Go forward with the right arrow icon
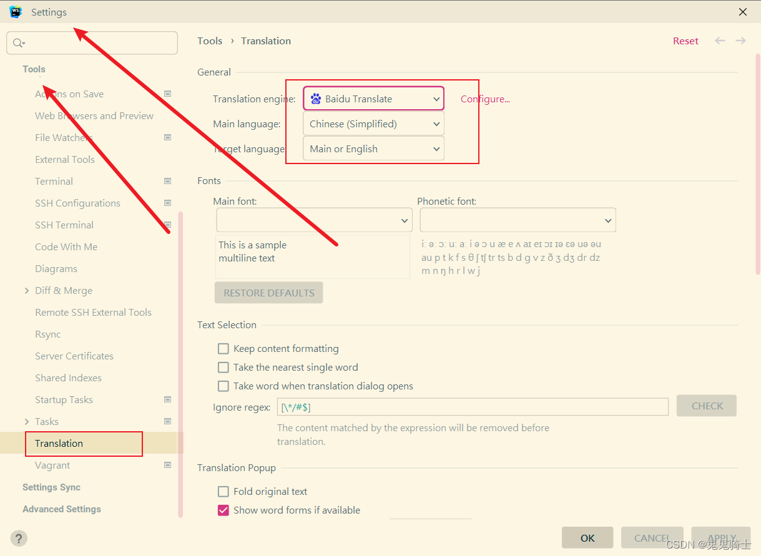Screen dimensions: 761x556 click(x=740, y=41)
